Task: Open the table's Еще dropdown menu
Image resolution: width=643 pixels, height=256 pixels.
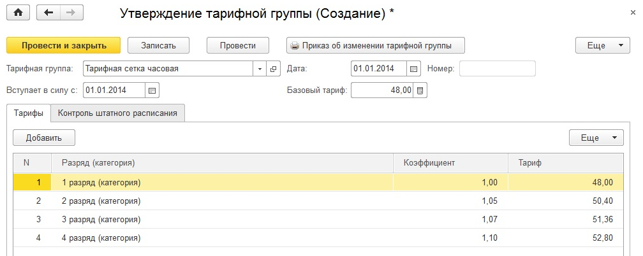Action: [x=596, y=138]
